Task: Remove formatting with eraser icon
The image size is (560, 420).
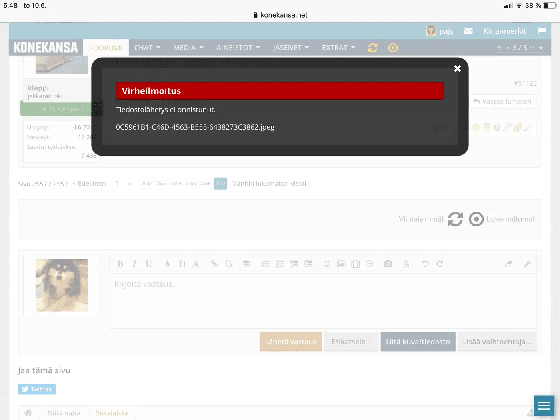Action: coord(508,264)
